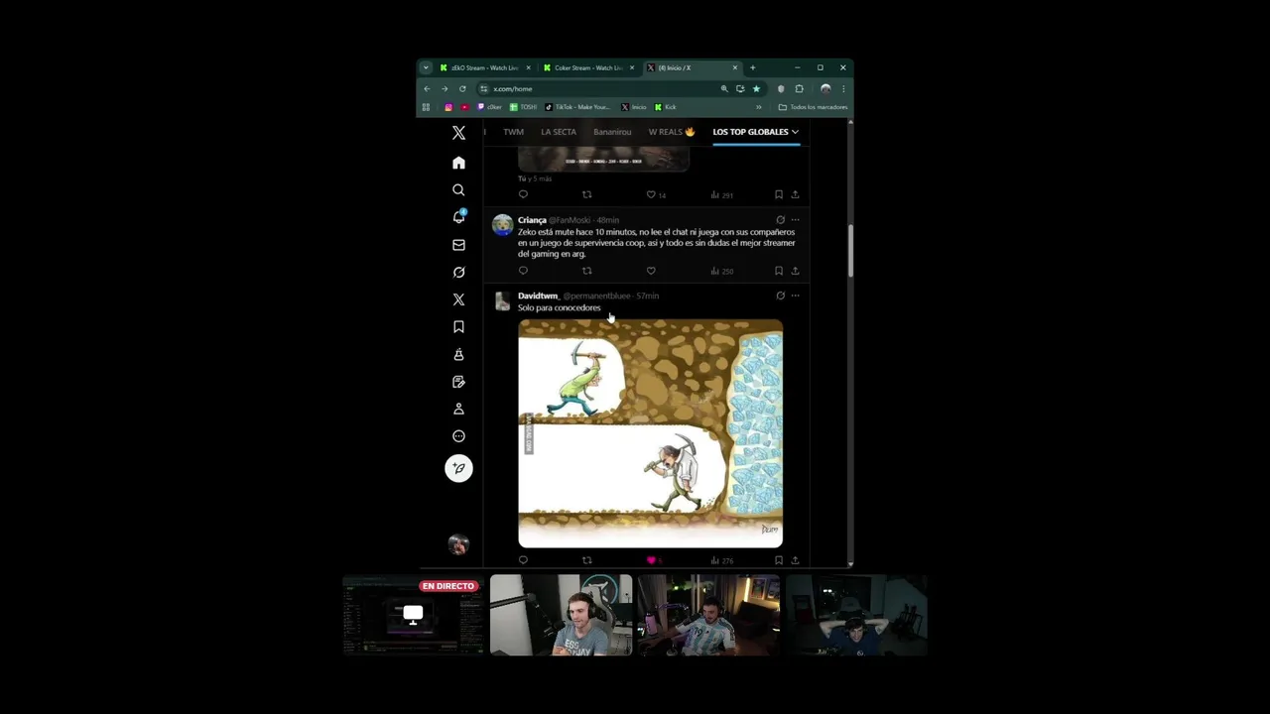Open the miners cartoon image
Viewport: 1270px width, 714px height.
coord(650,433)
